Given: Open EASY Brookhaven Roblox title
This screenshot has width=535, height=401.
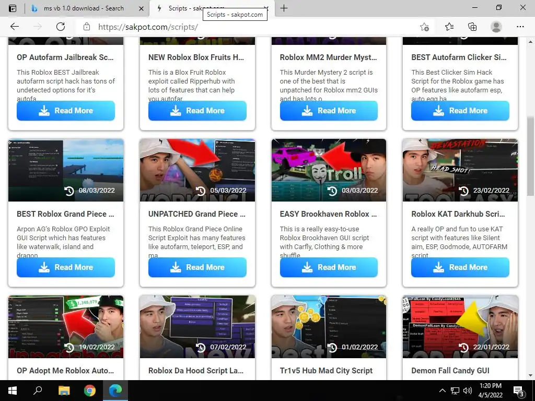Looking at the screenshot, I should (328, 214).
